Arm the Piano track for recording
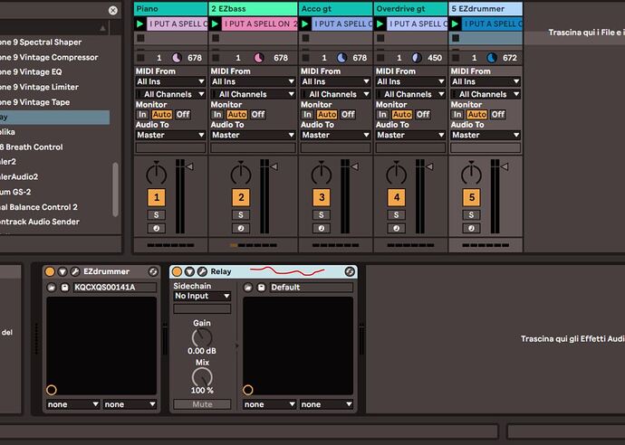 [x=156, y=229]
